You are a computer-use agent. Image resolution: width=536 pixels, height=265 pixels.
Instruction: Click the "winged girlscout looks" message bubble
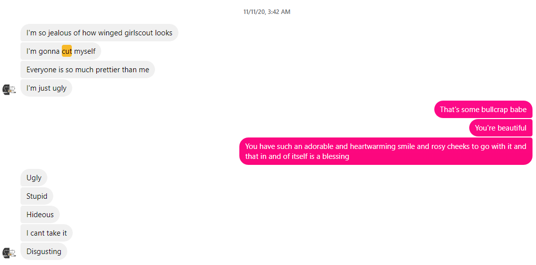100,33
